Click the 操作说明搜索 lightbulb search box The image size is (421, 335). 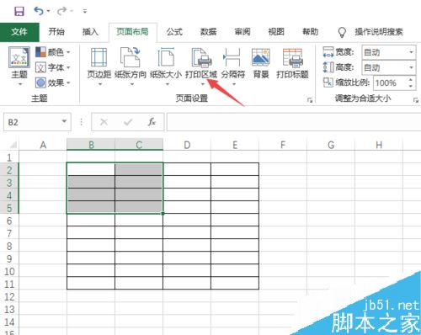tap(370, 32)
